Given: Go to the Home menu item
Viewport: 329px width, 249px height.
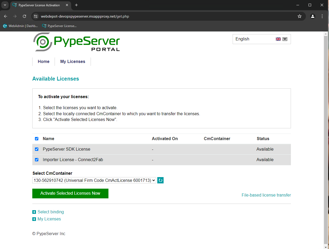Looking at the screenshot, I should [x=44, y=62].
